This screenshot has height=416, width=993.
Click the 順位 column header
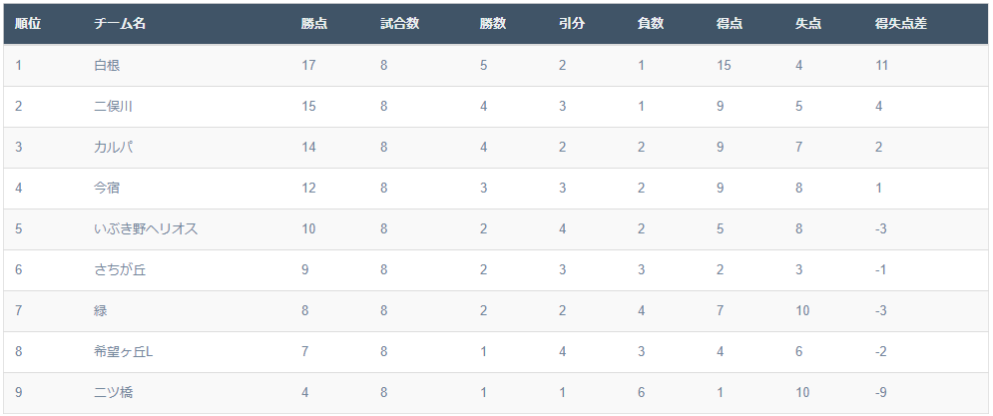(x=28, y=24)
